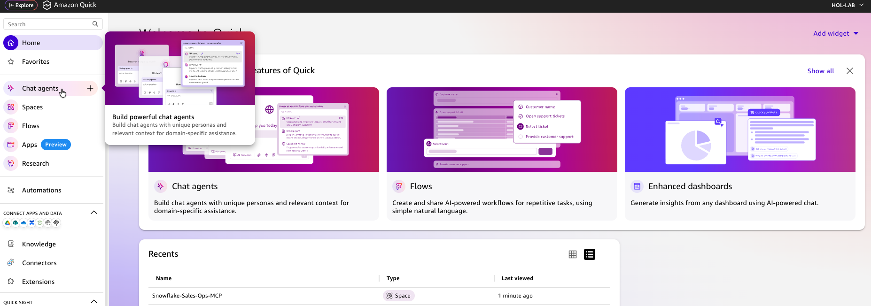
Task: Click the Enhanced dashboards card icon
Action: 637,186
